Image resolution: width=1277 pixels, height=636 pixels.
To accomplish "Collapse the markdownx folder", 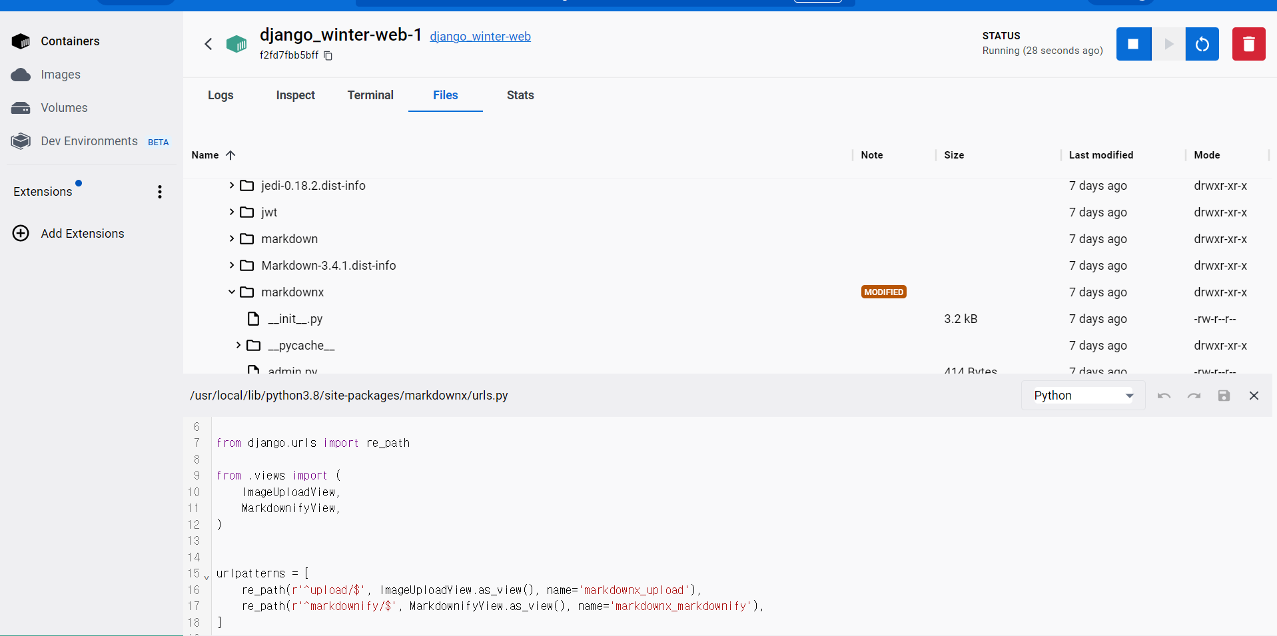I will point(231,292).
